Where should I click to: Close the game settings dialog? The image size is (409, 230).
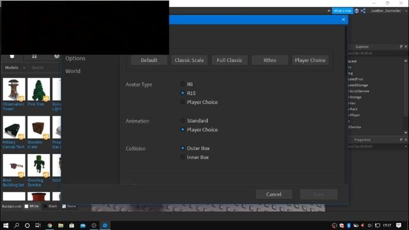point(343,20)
